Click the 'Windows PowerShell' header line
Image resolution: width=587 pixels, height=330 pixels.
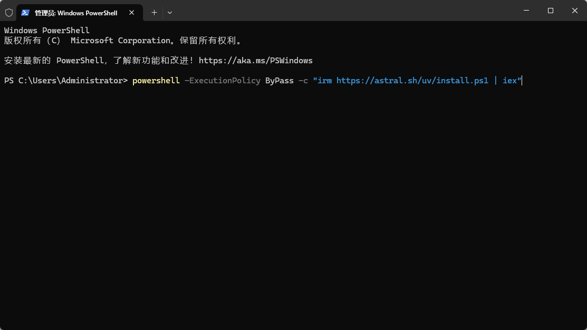(x=47, y=30)
